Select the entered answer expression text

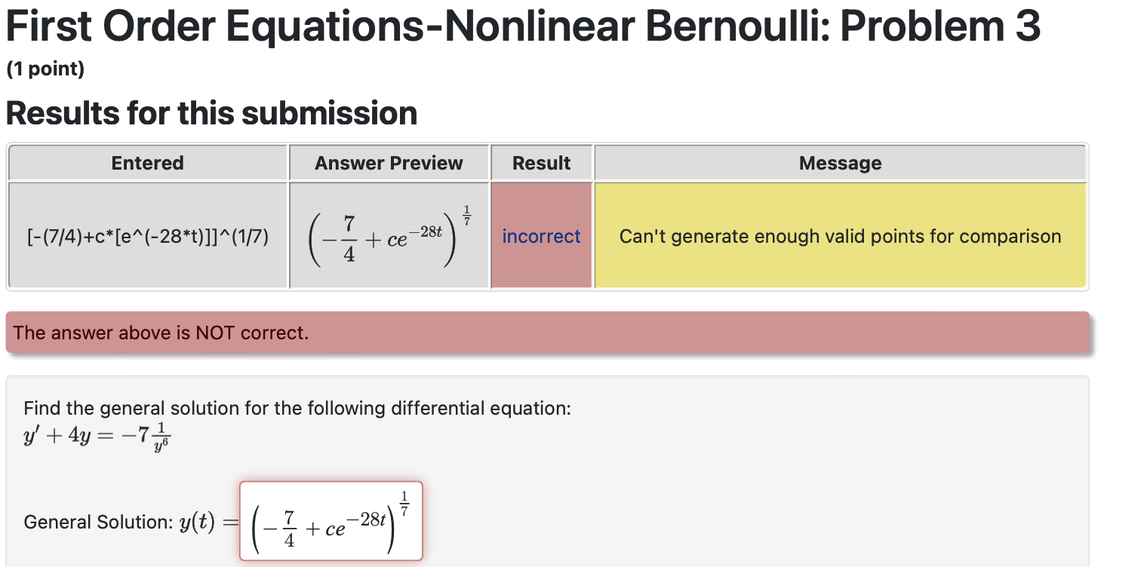tap(147, 235)
